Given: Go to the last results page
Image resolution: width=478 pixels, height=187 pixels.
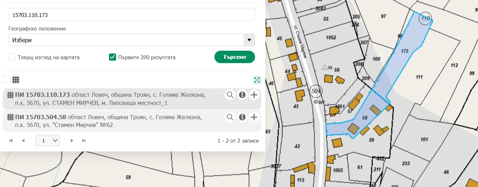Looking at the screenshot, I should coord(84,141).
